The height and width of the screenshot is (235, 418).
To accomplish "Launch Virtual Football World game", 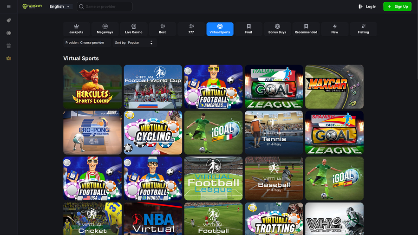I will [x=153, y=178].
